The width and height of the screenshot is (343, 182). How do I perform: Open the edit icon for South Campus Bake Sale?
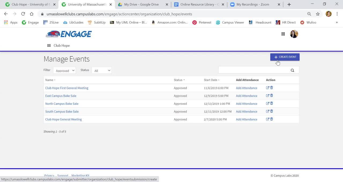pyautogui.click(x=267, y=111)
